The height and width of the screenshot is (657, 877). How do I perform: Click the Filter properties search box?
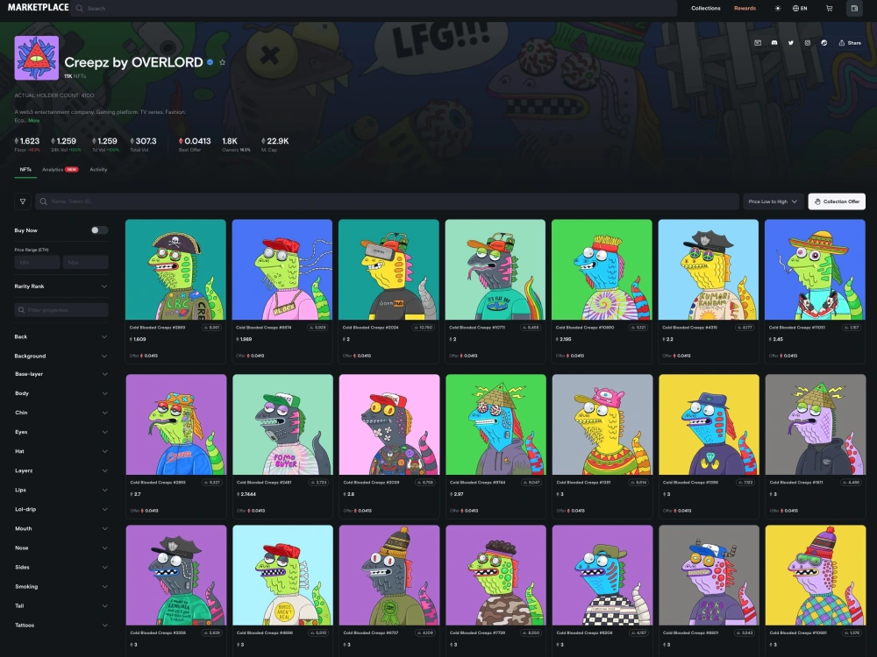(x=61, y=310)
